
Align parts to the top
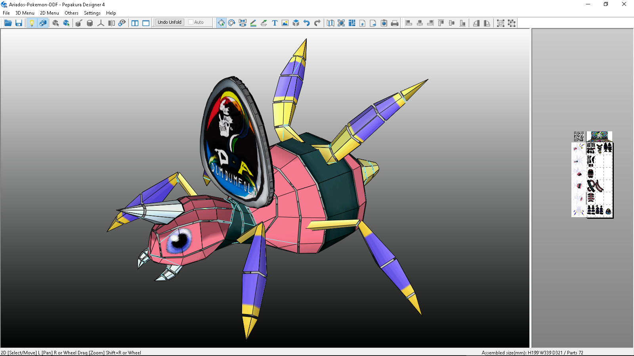(441, 23)
